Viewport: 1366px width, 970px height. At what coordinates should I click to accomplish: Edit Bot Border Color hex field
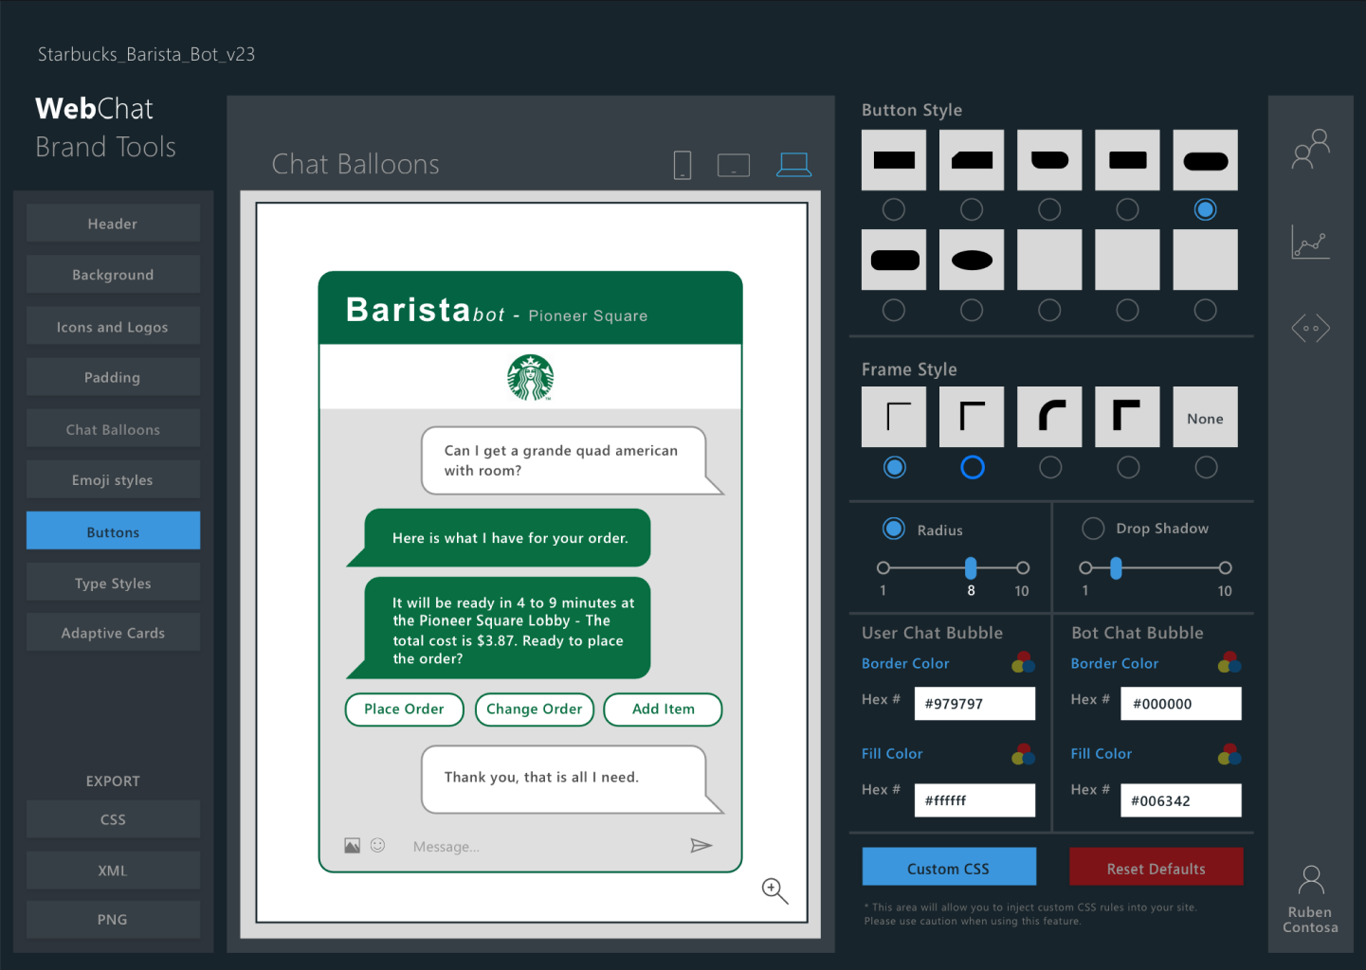point(1181,704)
